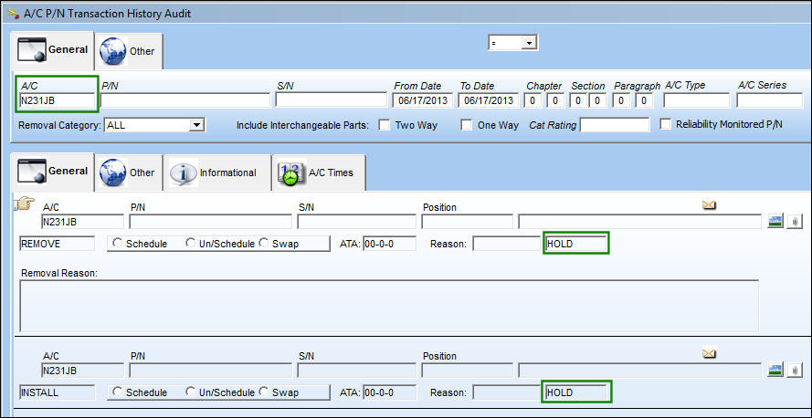Click the From Date field
This screenshot has height=418, width=812.
coord(423,100)
